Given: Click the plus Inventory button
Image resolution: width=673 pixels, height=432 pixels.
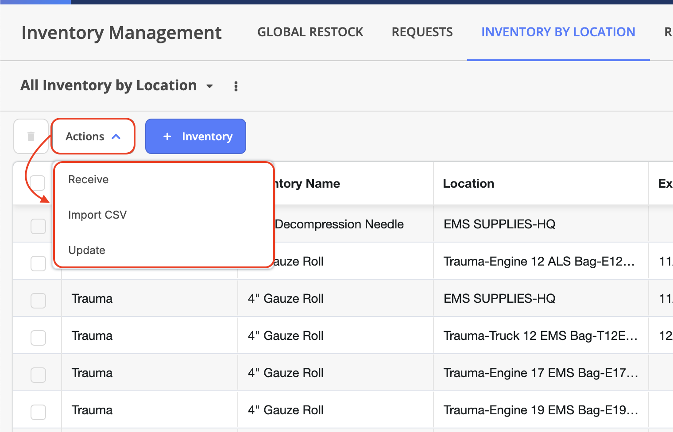Looking at the screenshot, I should pyautogui.click(x=195, y=136).
